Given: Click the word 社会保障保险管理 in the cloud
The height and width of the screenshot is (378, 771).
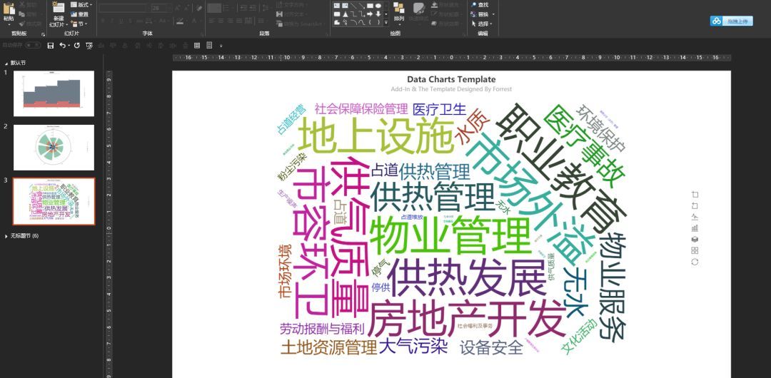Looking at the screenshot, I should [361, 108].
